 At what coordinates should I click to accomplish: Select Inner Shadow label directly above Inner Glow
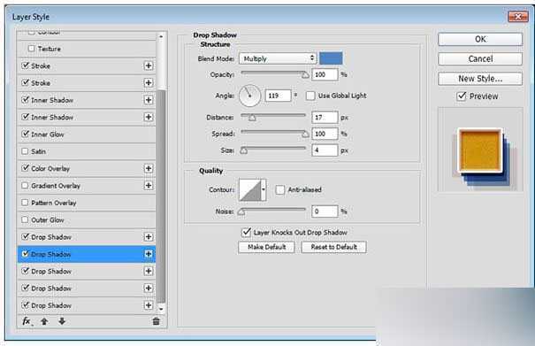pos(52,117)
